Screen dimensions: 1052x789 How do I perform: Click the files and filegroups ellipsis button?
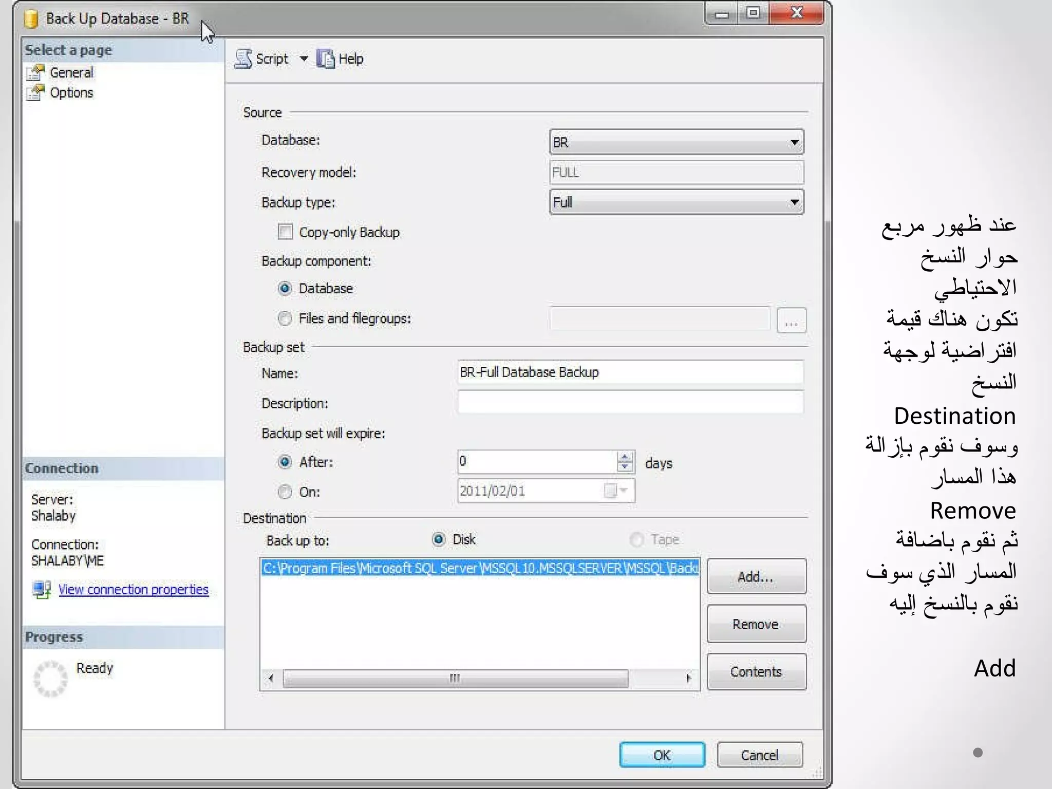[791, 321]
